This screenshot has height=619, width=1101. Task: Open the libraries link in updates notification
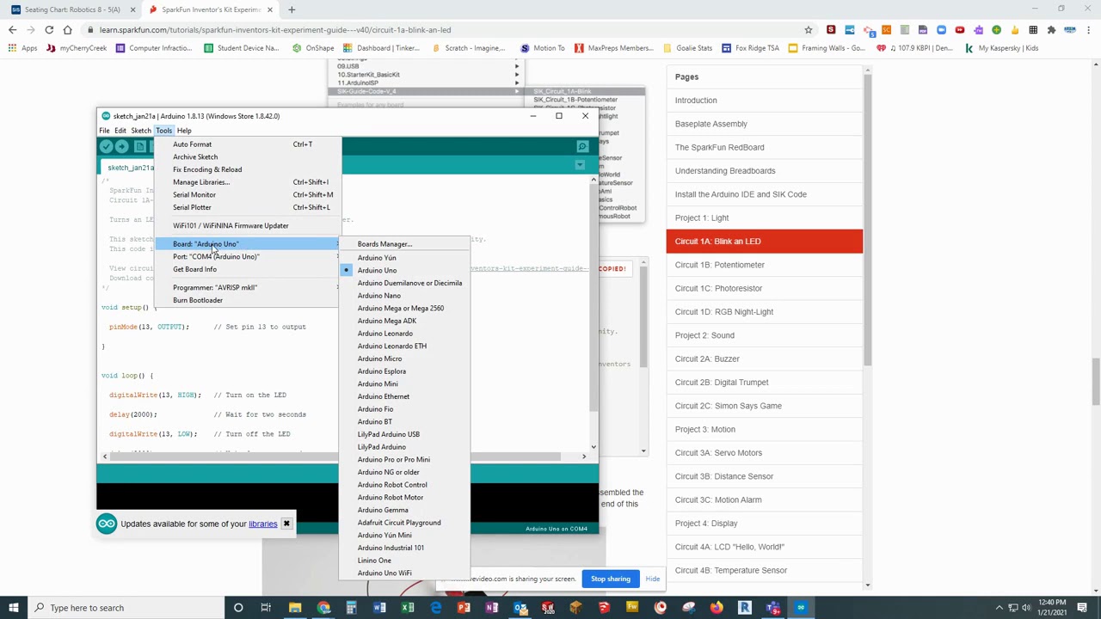pyautogui.click(x=263, y=524)
